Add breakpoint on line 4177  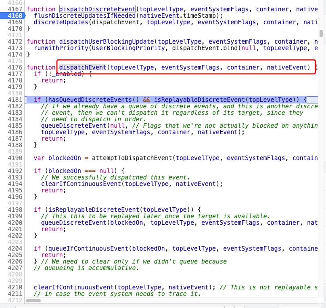[15, 74]
